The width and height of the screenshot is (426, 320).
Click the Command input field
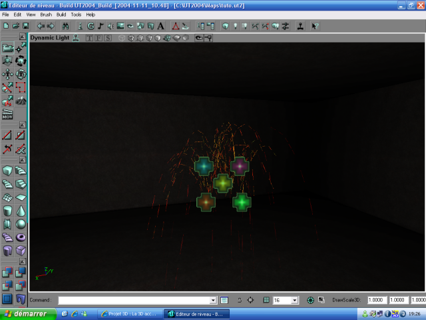(x=133, y=301)
